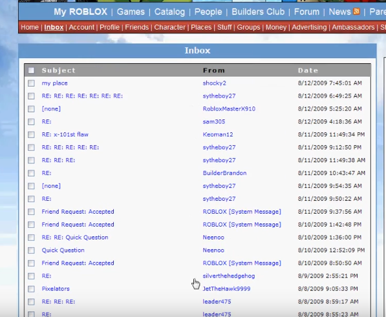The height and width of the screenshot is (317, 386).
Task: Open Friend Request: Accepted at 1:42:48 PM
Action: pos(78,225)
